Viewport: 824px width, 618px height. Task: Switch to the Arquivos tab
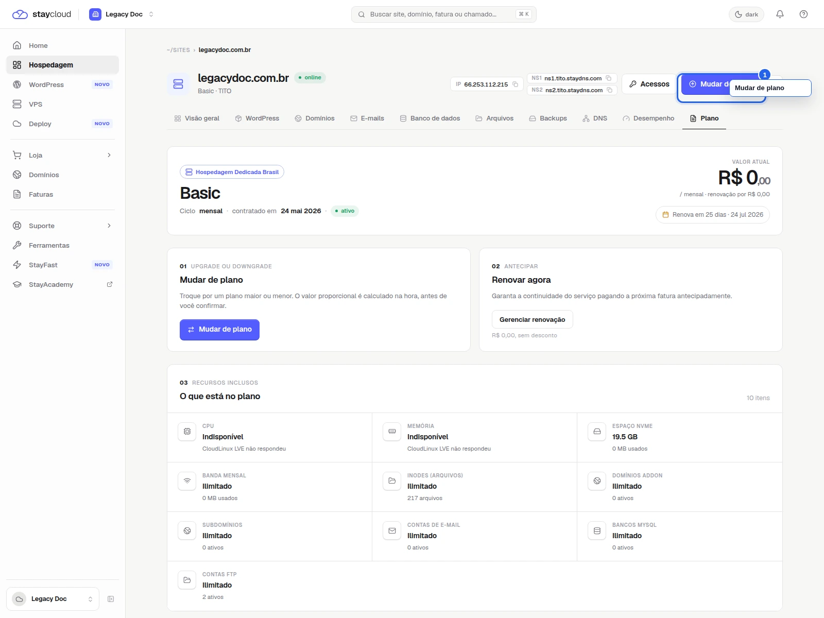(494, 118)
